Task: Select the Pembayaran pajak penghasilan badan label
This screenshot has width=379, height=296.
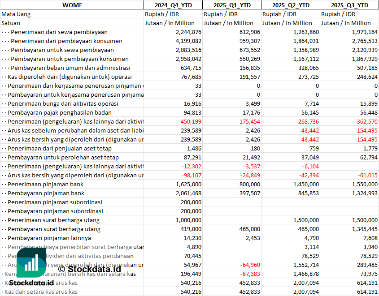Action: [60, 112]
